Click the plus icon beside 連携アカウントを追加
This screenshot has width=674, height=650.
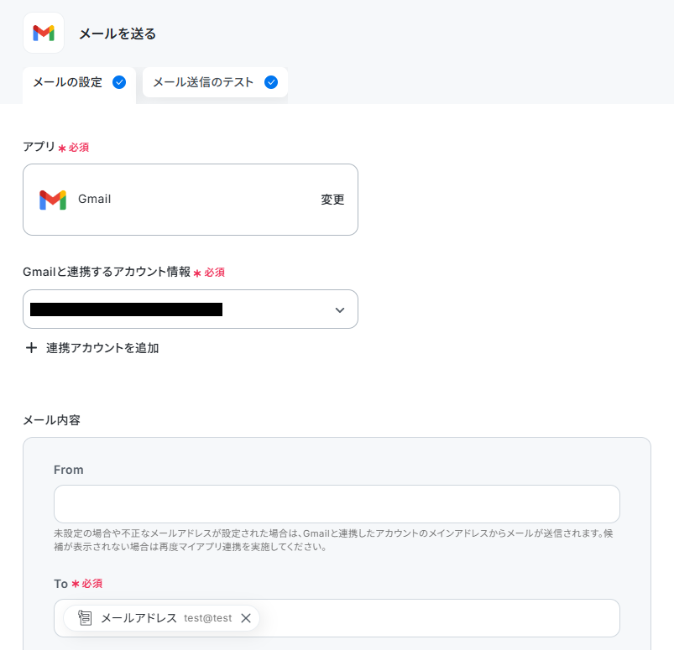tap(31, 347)
